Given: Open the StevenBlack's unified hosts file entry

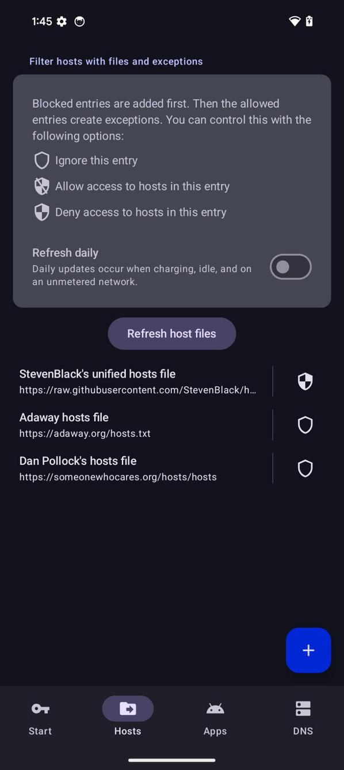Looking at the screenshot, I should 138,381.
